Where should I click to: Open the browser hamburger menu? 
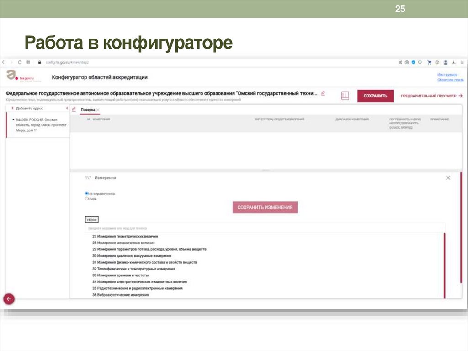click(x=462, y=60)
